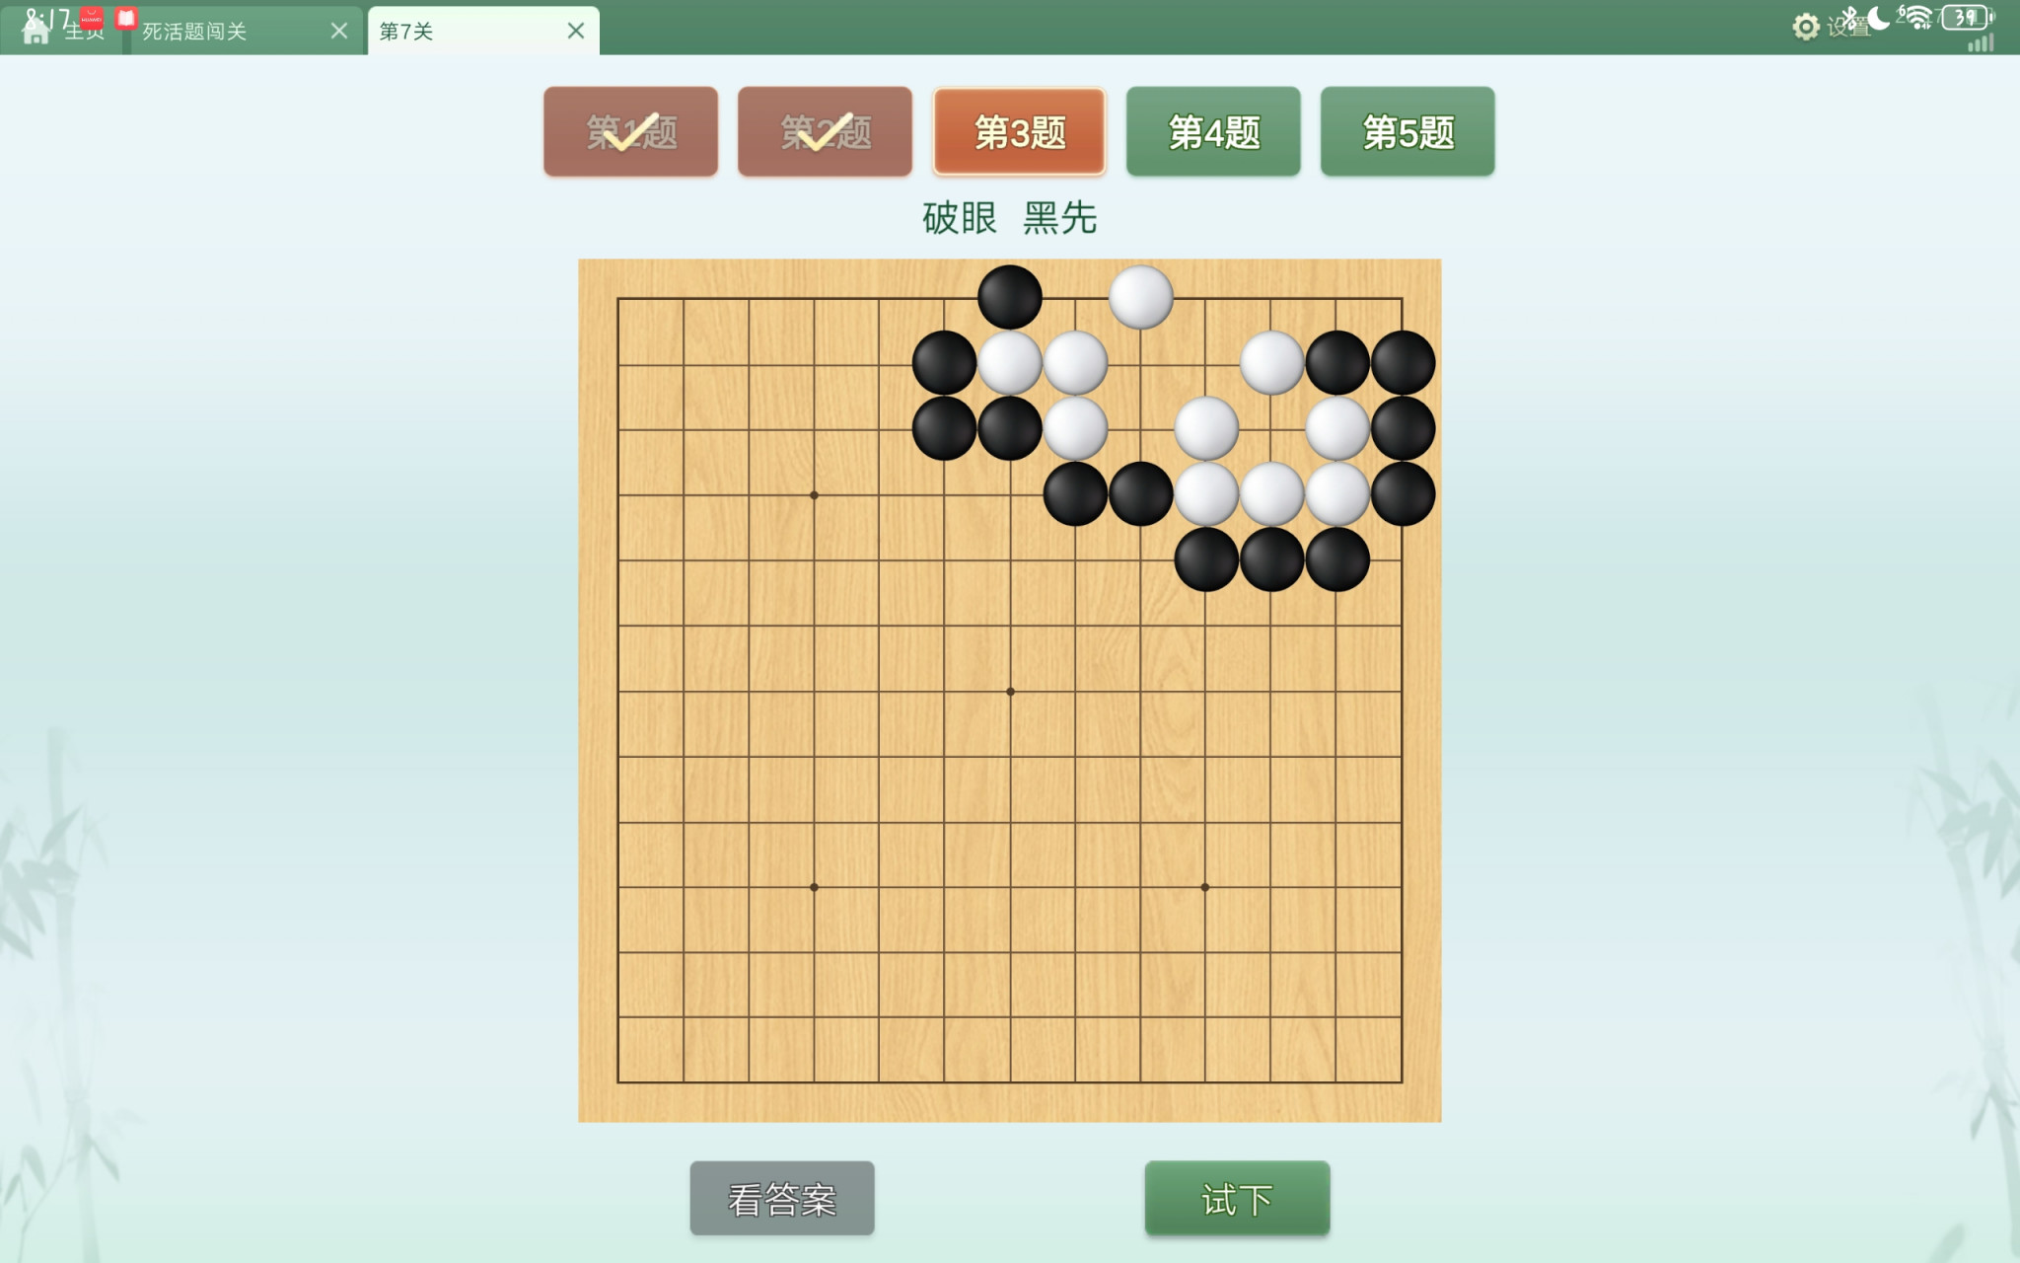Open the settings gear icon
This screenshot has height=1263, width=2020.
pyautogui.click(x=1805, y=27)
